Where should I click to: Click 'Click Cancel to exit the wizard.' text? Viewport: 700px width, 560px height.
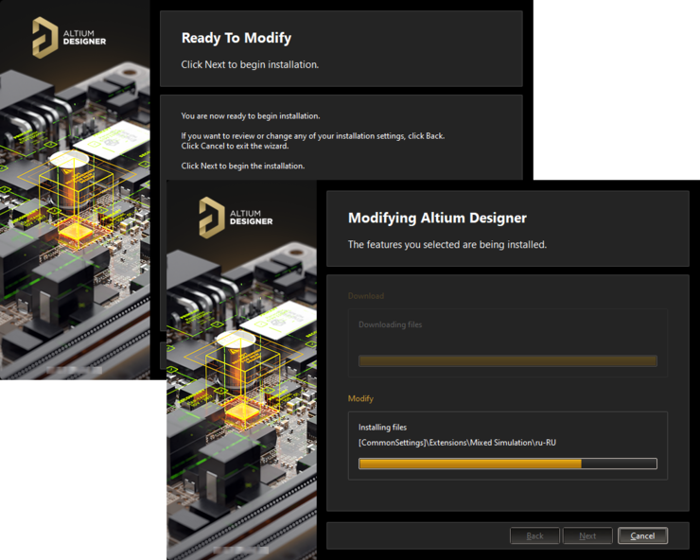235,146
